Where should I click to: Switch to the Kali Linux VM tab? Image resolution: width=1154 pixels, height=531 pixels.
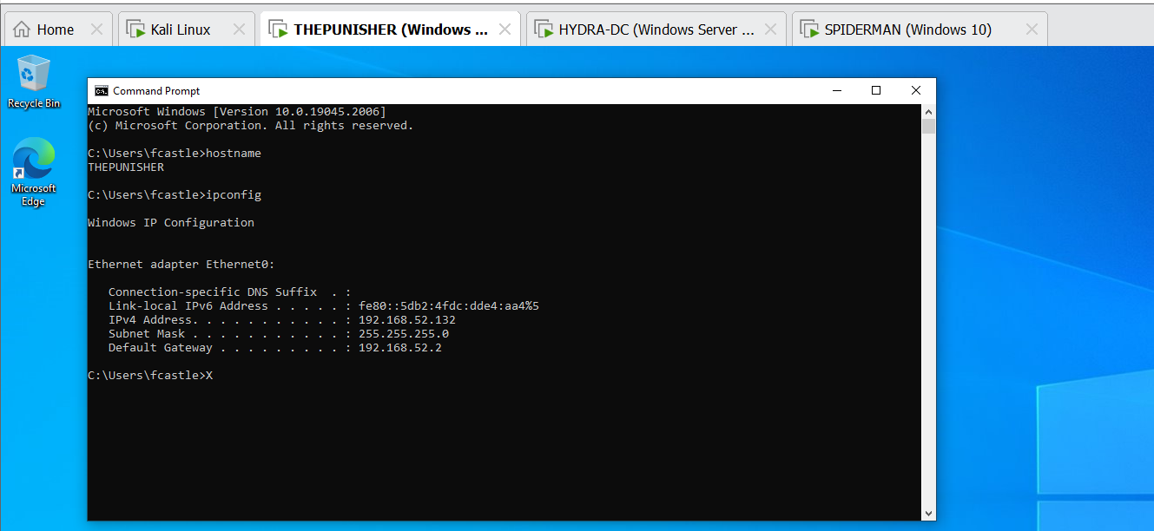pos(180,29)
